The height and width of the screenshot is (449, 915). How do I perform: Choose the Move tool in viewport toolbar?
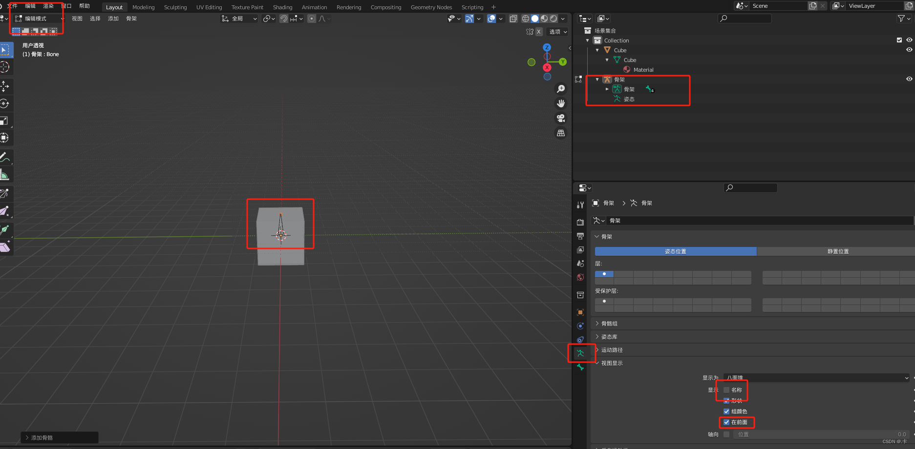(x=5, y=86)
